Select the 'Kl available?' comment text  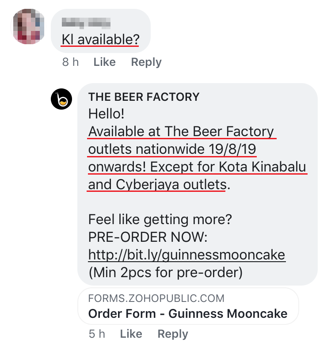[100, 40]
